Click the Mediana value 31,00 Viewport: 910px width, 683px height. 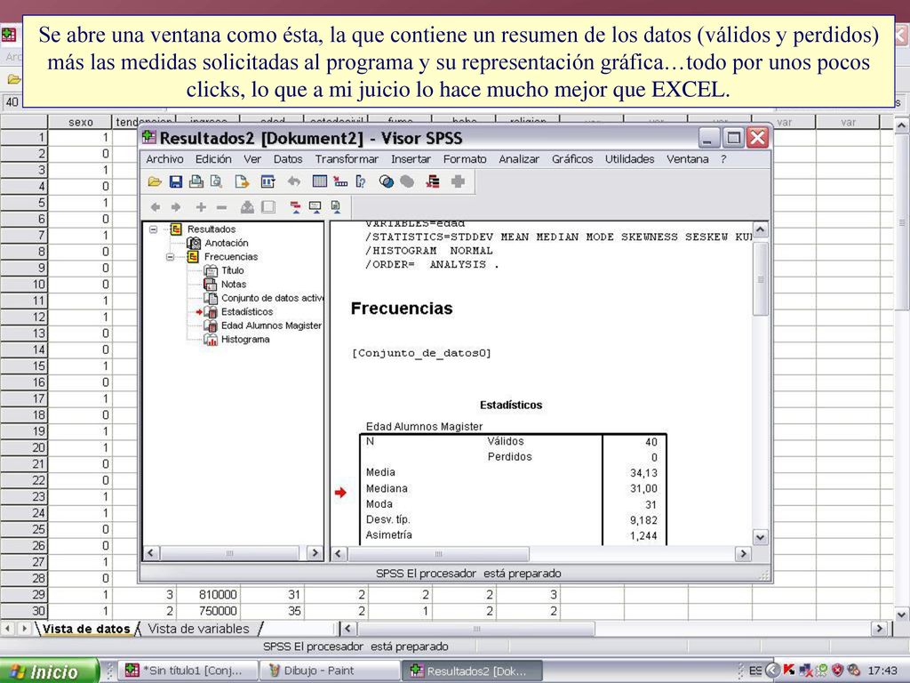point(643,489)
